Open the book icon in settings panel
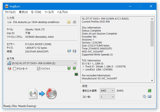 pos(150,96)
